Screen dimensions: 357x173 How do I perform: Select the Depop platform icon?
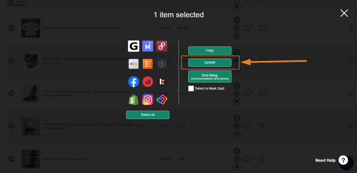(x=148, y=81)
